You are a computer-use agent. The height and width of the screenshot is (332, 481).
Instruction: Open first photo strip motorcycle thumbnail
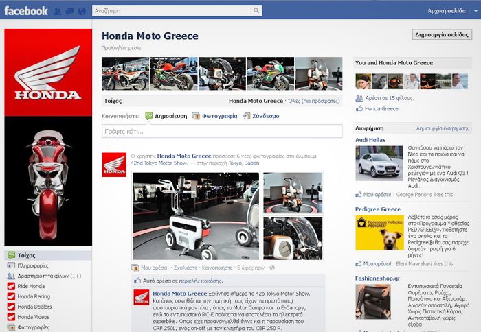pos(126,73)
